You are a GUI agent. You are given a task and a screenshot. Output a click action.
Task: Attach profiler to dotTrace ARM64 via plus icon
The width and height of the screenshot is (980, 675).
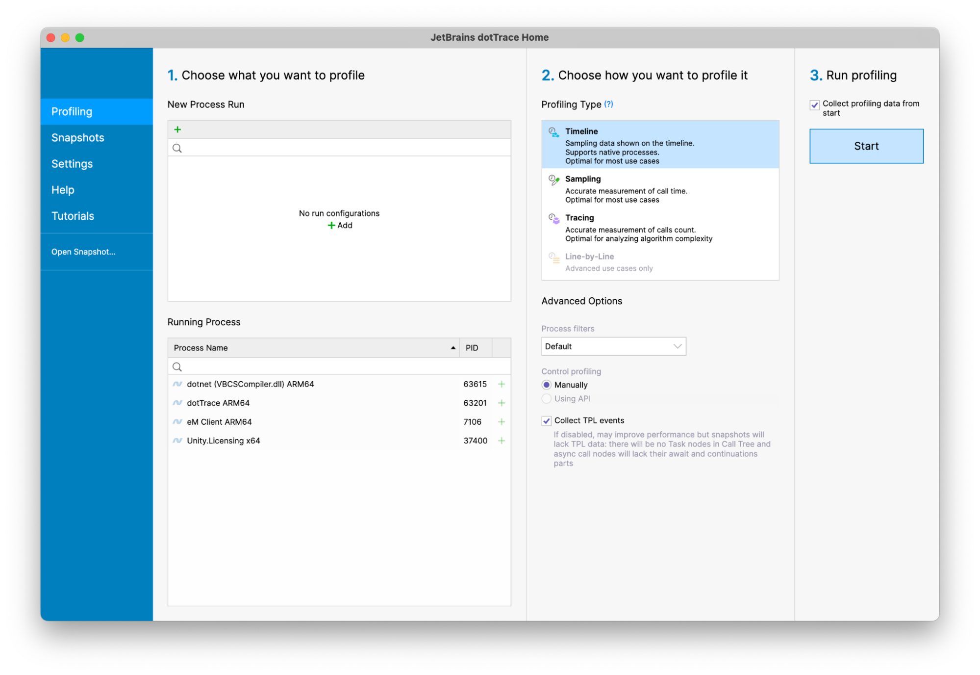pyautogui.click(x=501, y=403)
